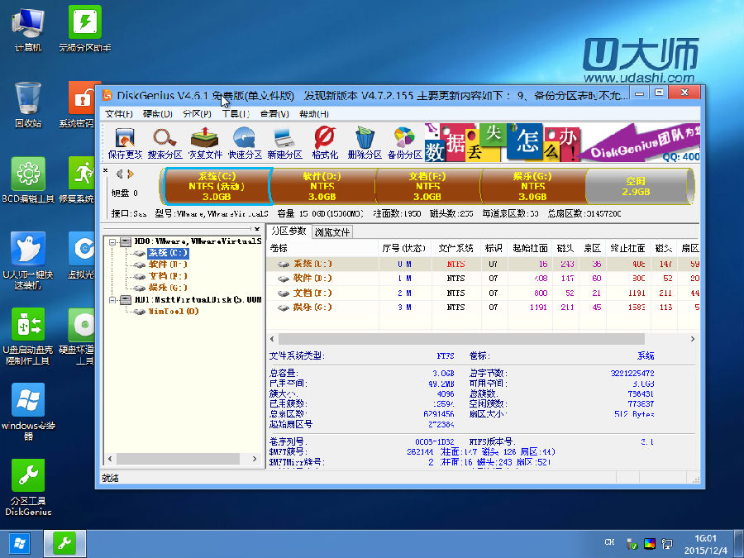This screenshot has width=744, height=558.
Task: Click the 恢复文件 recover files icon
Action: (x=204, y=143)
